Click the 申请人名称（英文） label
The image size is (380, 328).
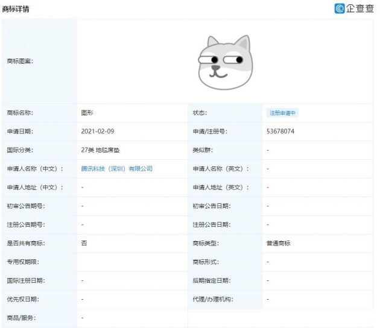(221, 169)
